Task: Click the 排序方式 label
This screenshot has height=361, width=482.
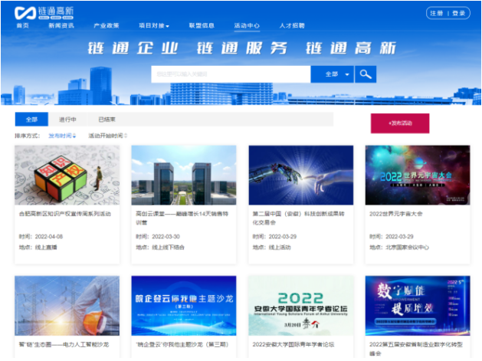Action: (28, 136)
